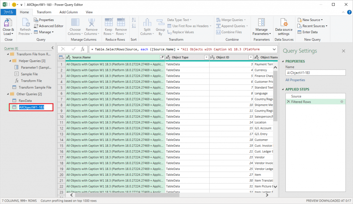Image resolution: width=353 pixels, height=204 pixels.
Task: Click the horizontal scrollbar of the data grid
Action: tap(127, 195)
